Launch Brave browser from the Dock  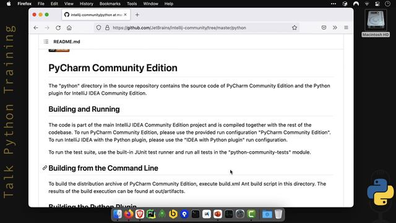click(x=140, y=214)
